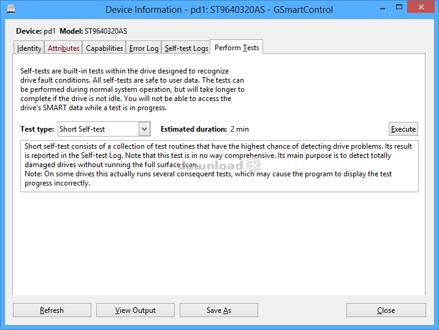Close the Device Information dialog
The width and height of the screenshot is (439, 330).
pos(386,310)
